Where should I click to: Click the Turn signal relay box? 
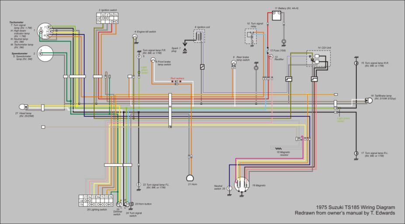tap(251, 37)
